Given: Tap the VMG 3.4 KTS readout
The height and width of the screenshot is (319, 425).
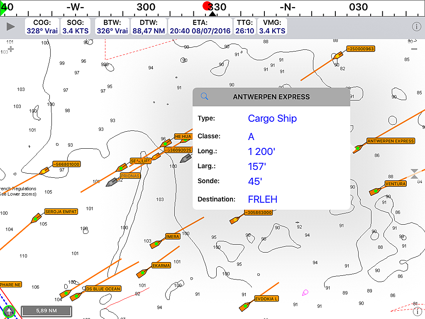Looking at the screenshot, I should 272,27.
